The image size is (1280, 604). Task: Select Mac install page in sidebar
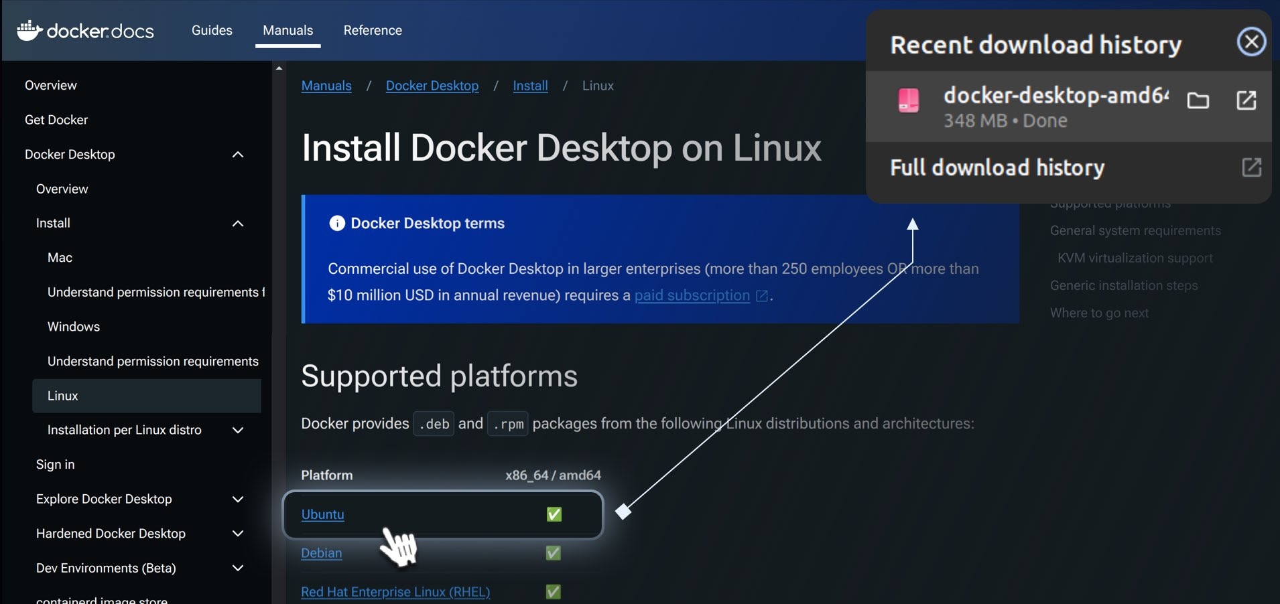60,258
